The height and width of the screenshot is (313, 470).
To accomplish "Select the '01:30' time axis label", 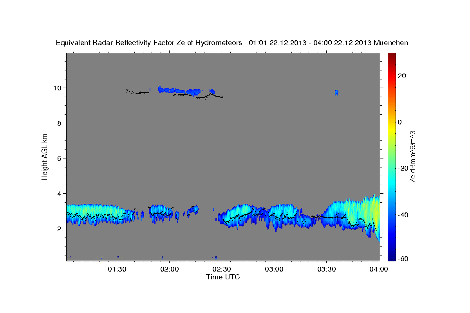I will (117, 269).
